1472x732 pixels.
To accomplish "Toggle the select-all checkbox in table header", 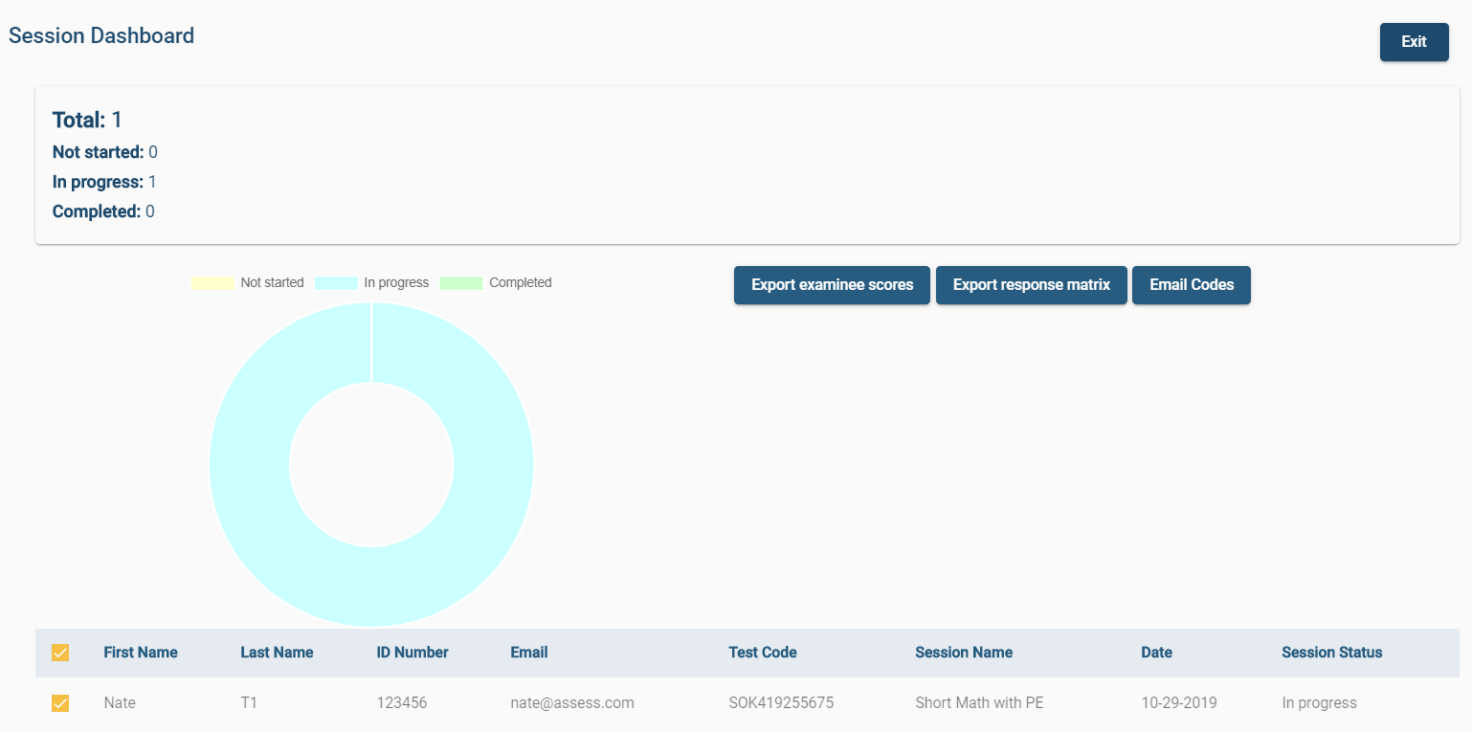I will 60,653.
